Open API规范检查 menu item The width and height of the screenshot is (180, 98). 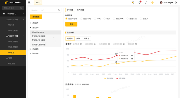[13, 31]
